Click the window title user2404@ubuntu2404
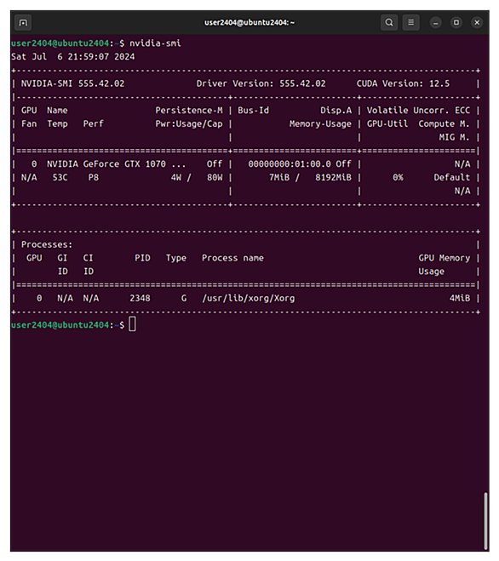 click(x=249, y=22)
